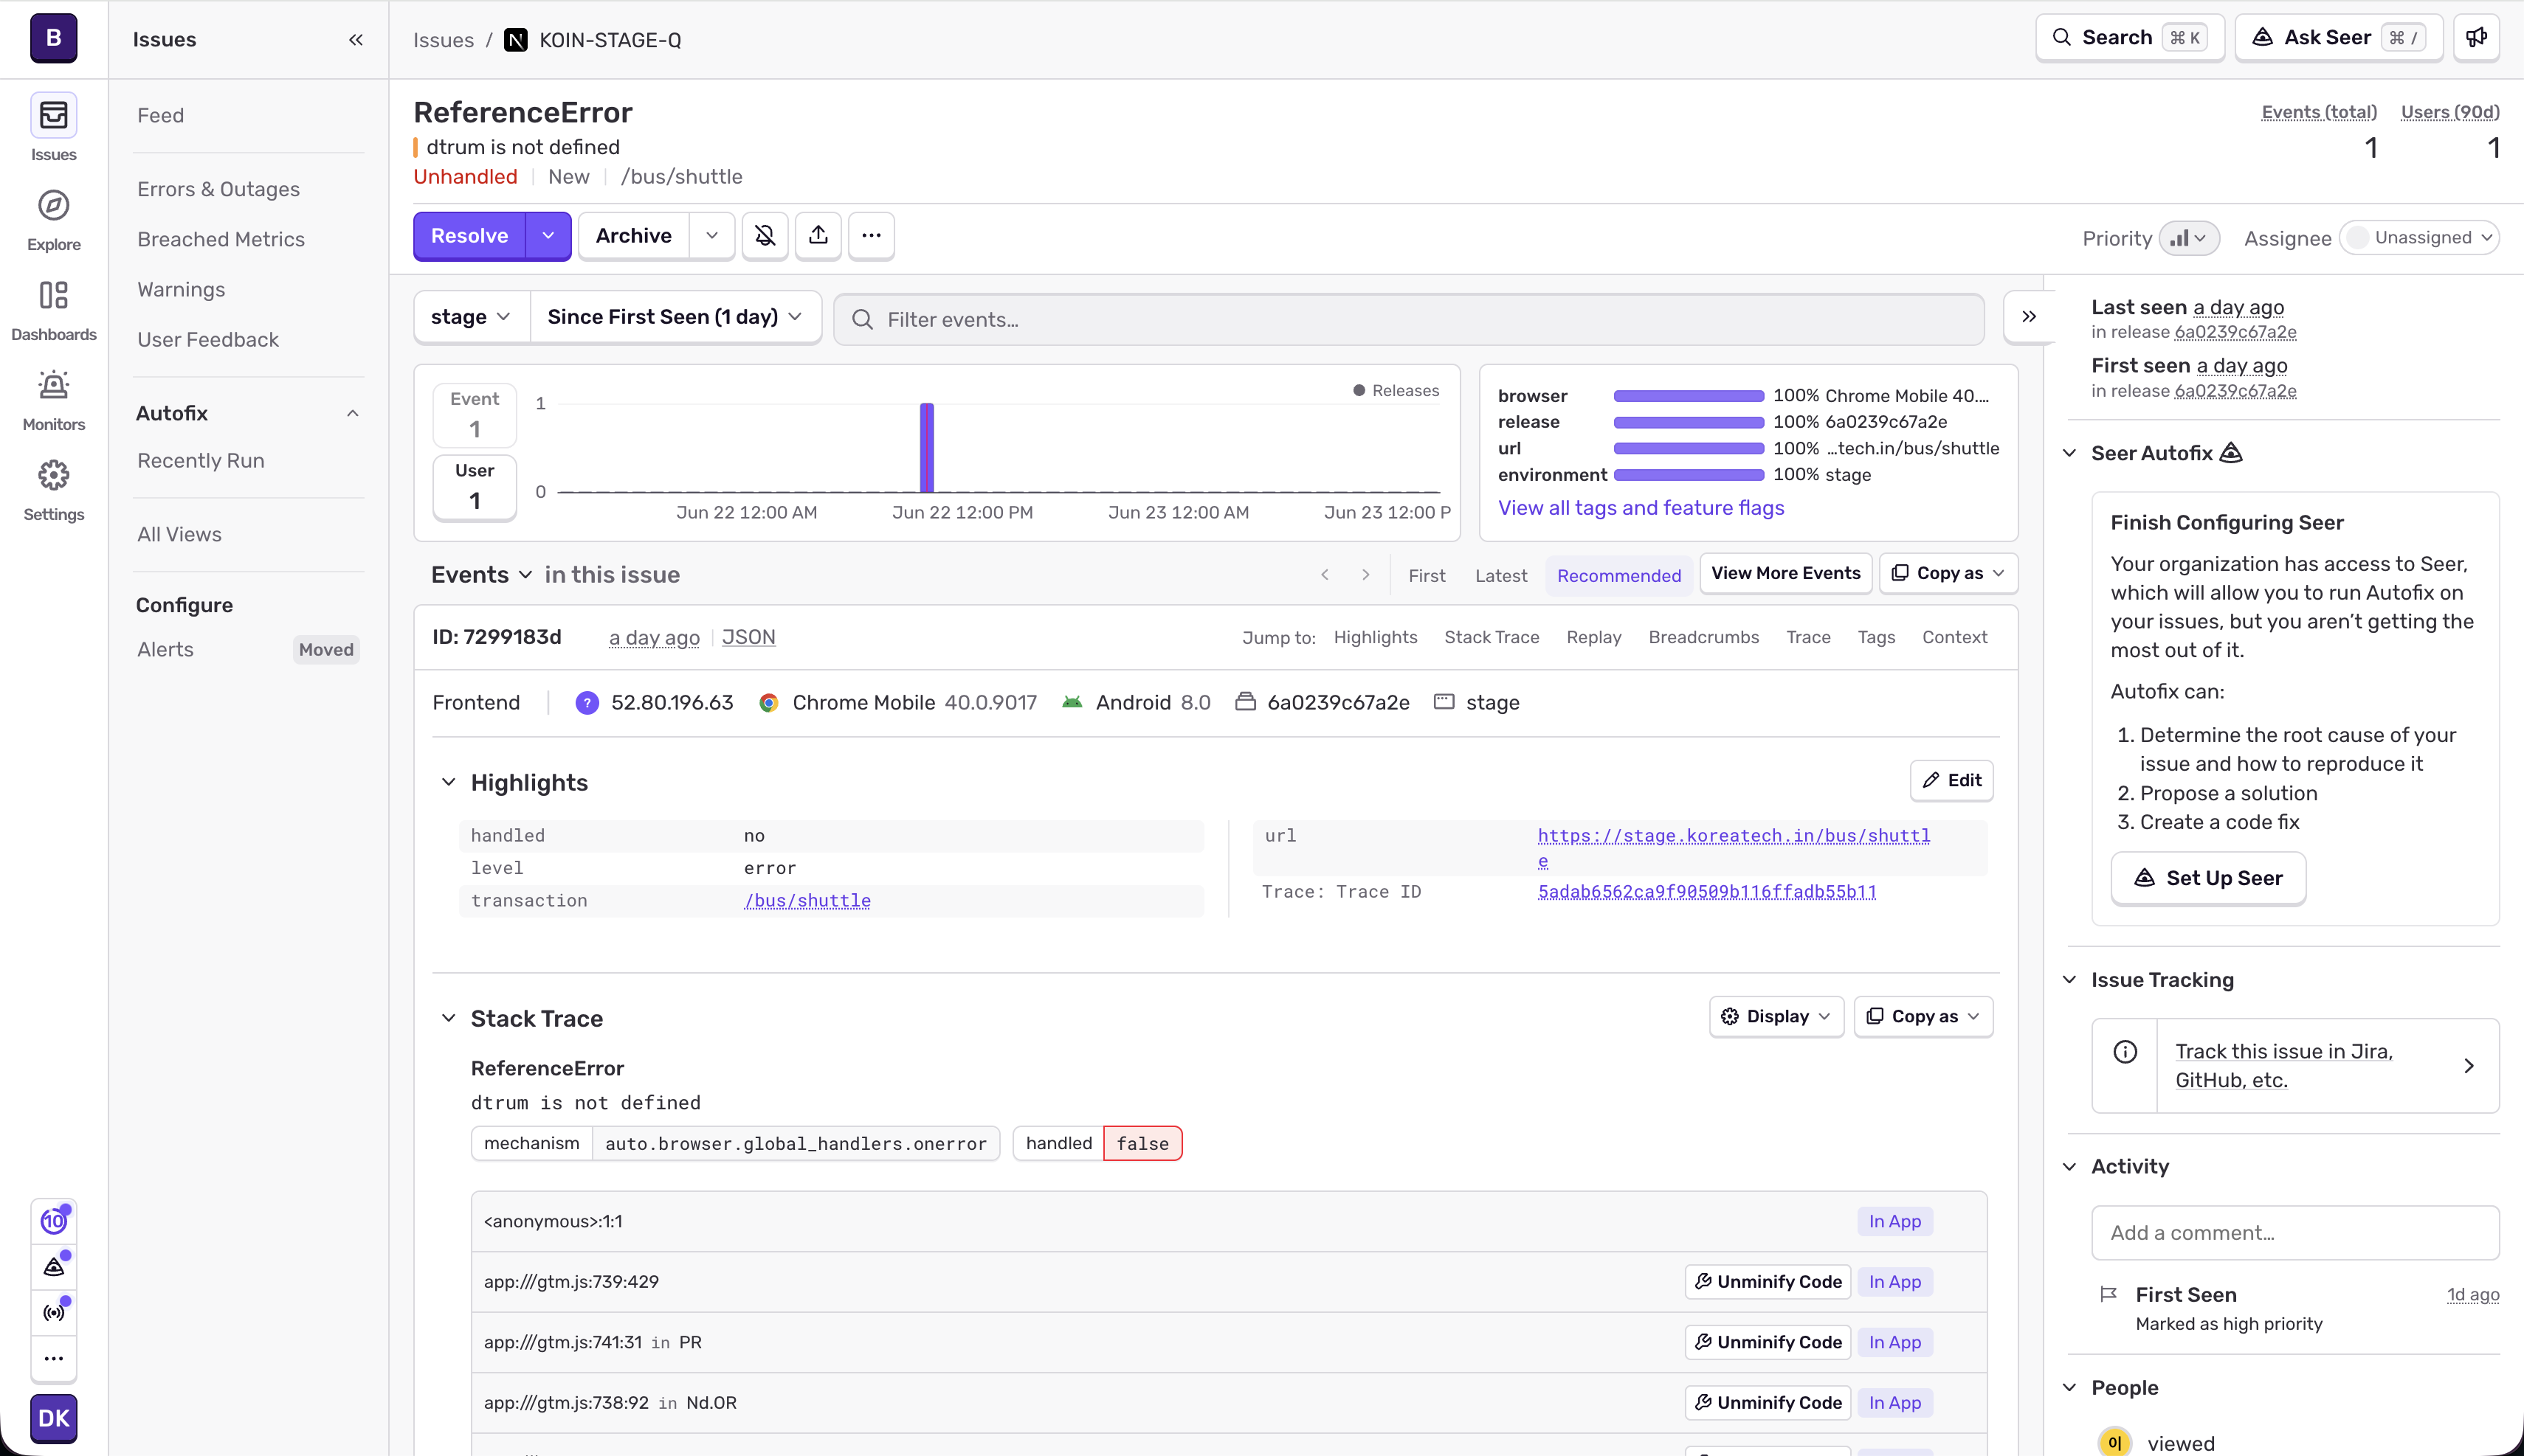This screenshot has width=2524, height=1456.
Task: Collapse the Seer Autofix section
Action: [x=2070, y=453]
